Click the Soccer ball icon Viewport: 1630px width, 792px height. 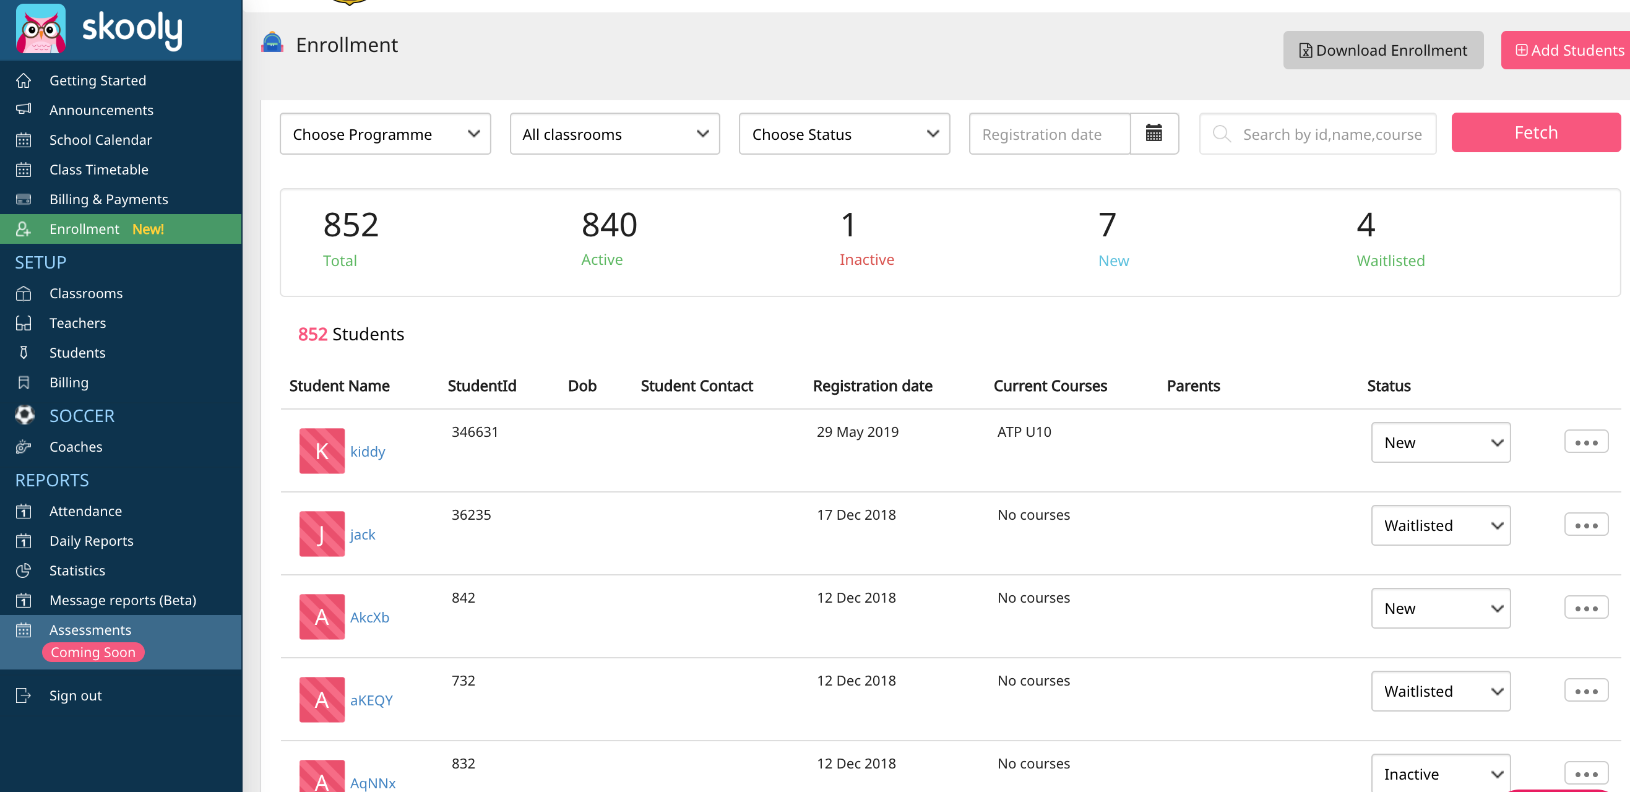tap(24, 415)
